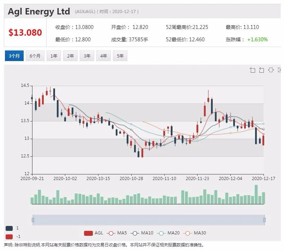The width and height of the screenshot is (284, 251).
Task: Toggle the AGL candlestick series in legend
Action: coord(93,233)
